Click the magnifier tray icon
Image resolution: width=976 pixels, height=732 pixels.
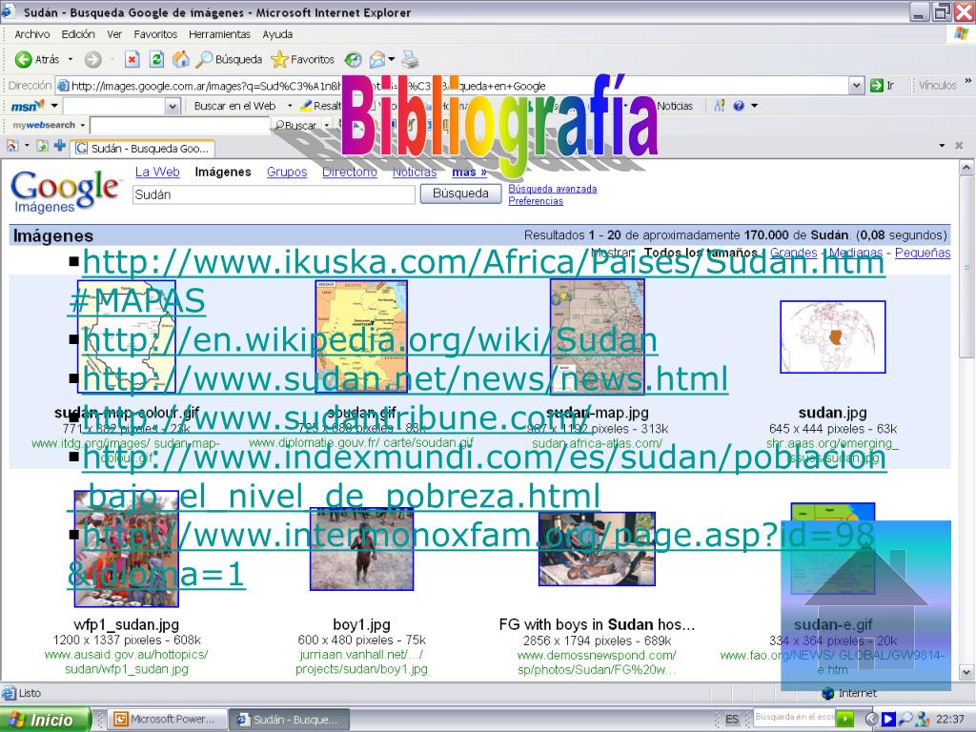pyautogui.click(x=905, y=719)
